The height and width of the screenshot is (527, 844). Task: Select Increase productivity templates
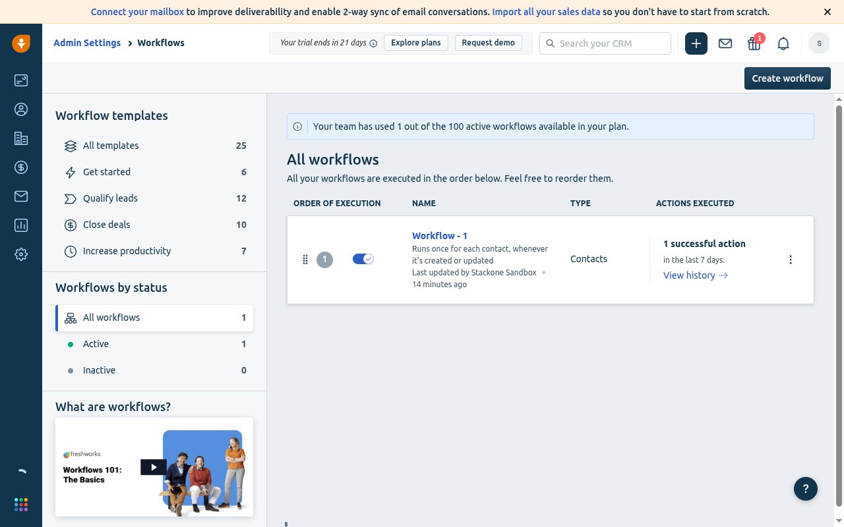[x=155, y=251]
